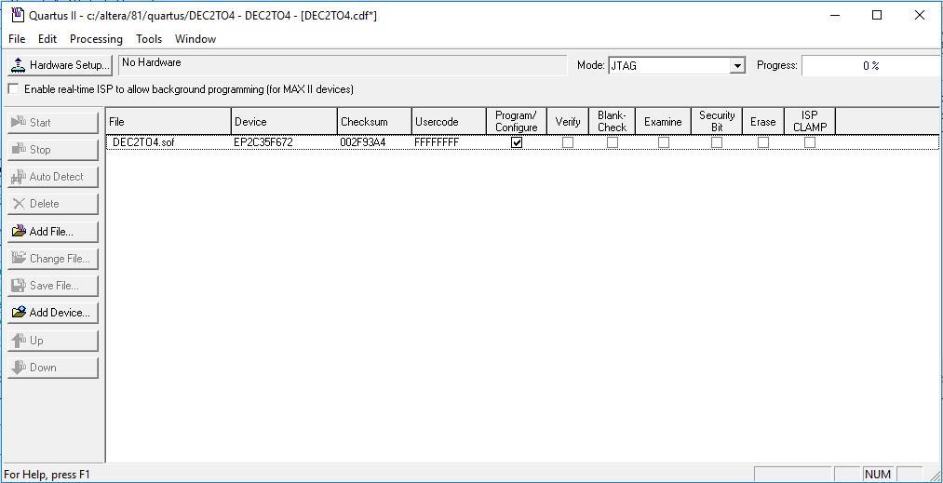Check Security Bit for DEC2TO4.sof
The height and width of the screenshot is (483, 943).
pos(717,142)
